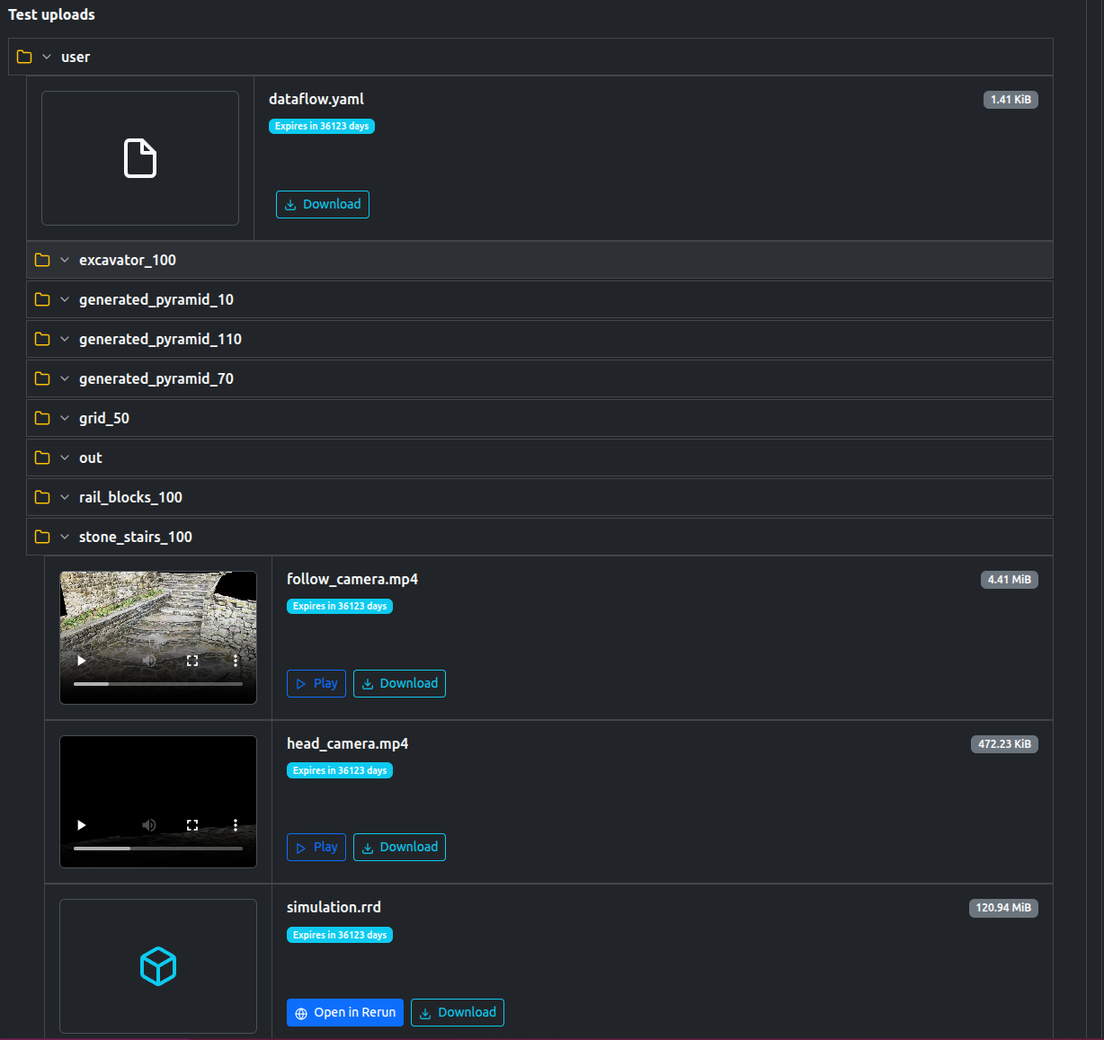Collapse the stone_stairs_100 folder
Screen dimensions: 1104x1040
135,537
